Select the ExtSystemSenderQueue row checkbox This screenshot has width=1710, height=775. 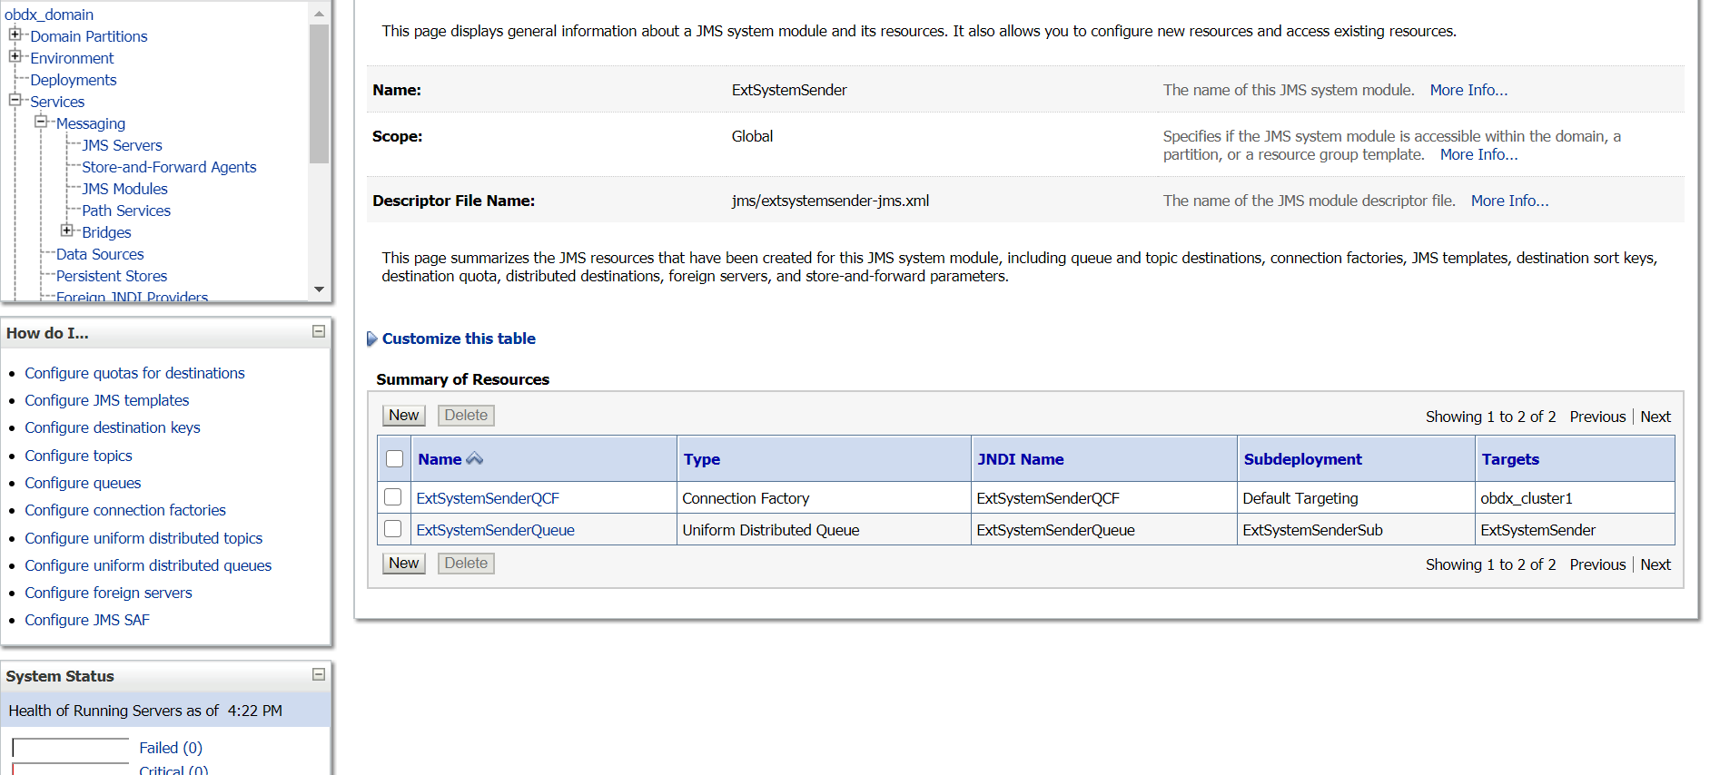393,529
